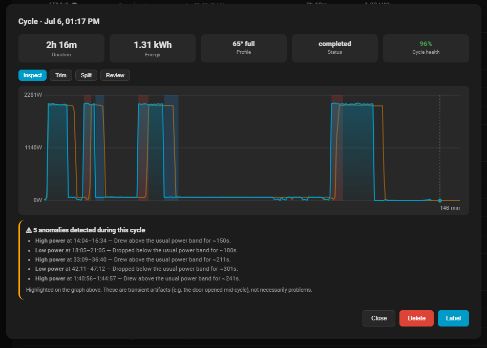Open the Split tab
The image size is (487, 348).
[86, 75]
